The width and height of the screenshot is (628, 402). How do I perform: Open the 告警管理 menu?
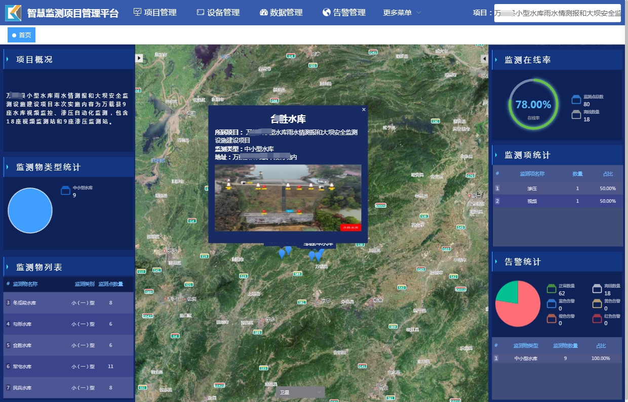(x=344, y=13)
